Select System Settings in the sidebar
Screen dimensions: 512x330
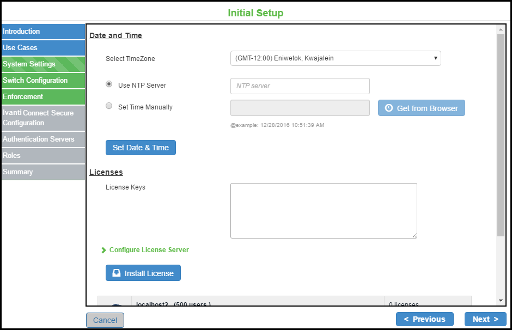[42, 64]
